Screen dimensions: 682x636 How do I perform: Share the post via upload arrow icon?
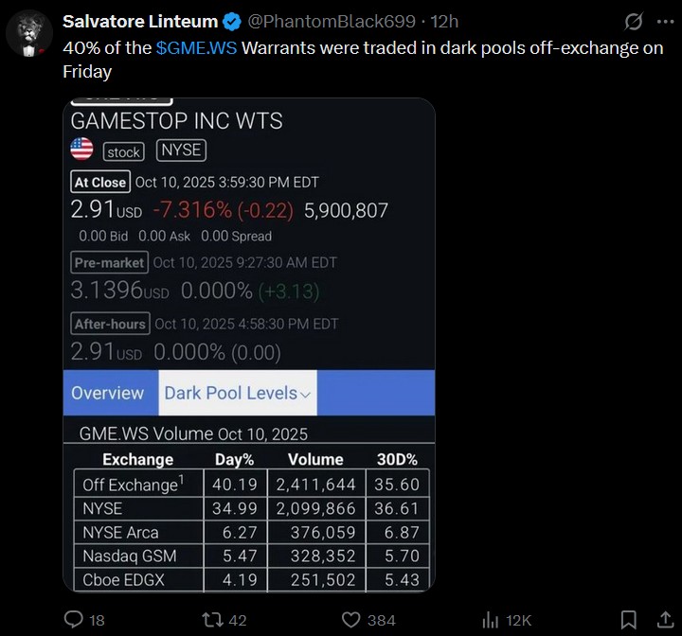666,620
